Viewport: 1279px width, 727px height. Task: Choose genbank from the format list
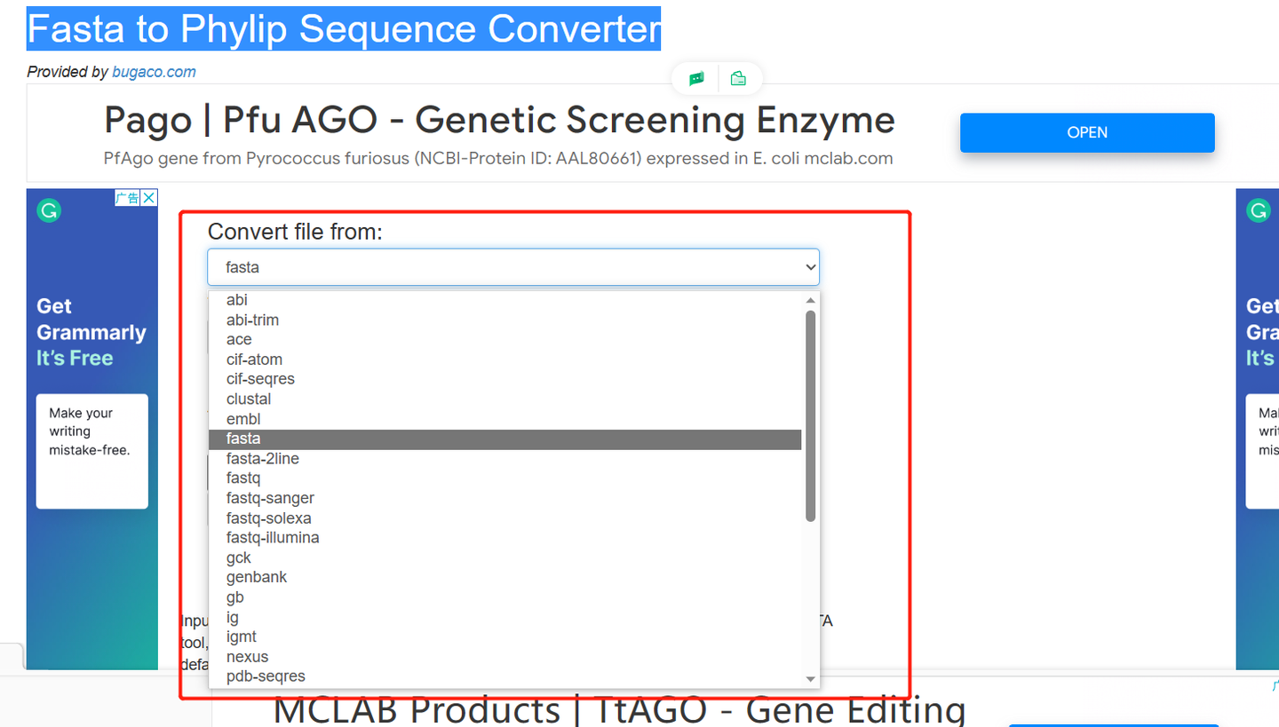[x=257, y=577]
